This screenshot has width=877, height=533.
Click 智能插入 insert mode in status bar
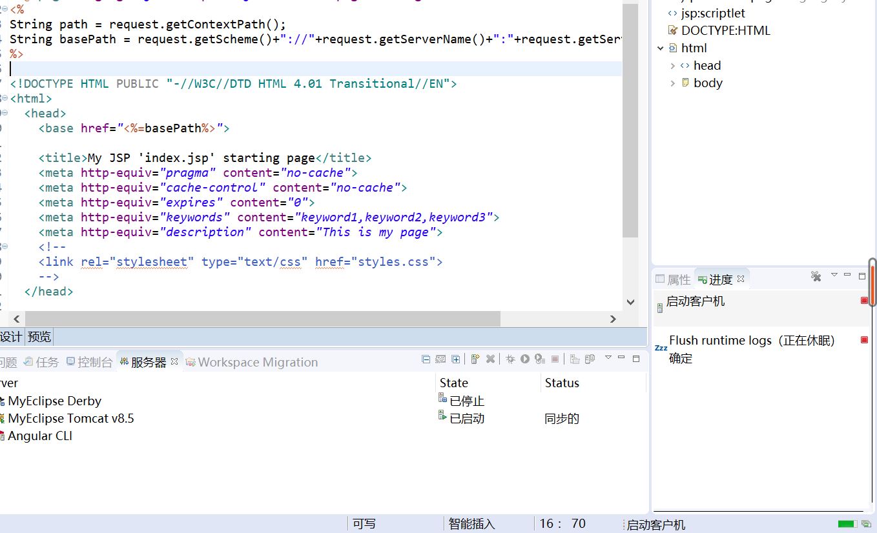click(471, 524)
